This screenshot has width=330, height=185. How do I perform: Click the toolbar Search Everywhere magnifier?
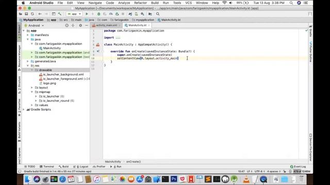(x=158, y=14)
